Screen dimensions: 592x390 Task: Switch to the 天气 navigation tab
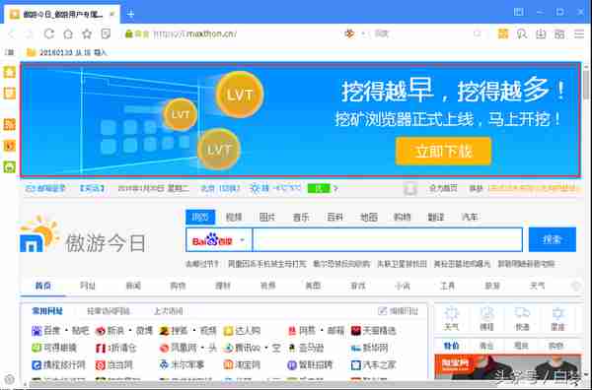click(x=538, y=286)
